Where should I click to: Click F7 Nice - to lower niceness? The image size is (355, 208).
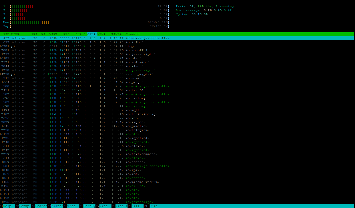103,206
